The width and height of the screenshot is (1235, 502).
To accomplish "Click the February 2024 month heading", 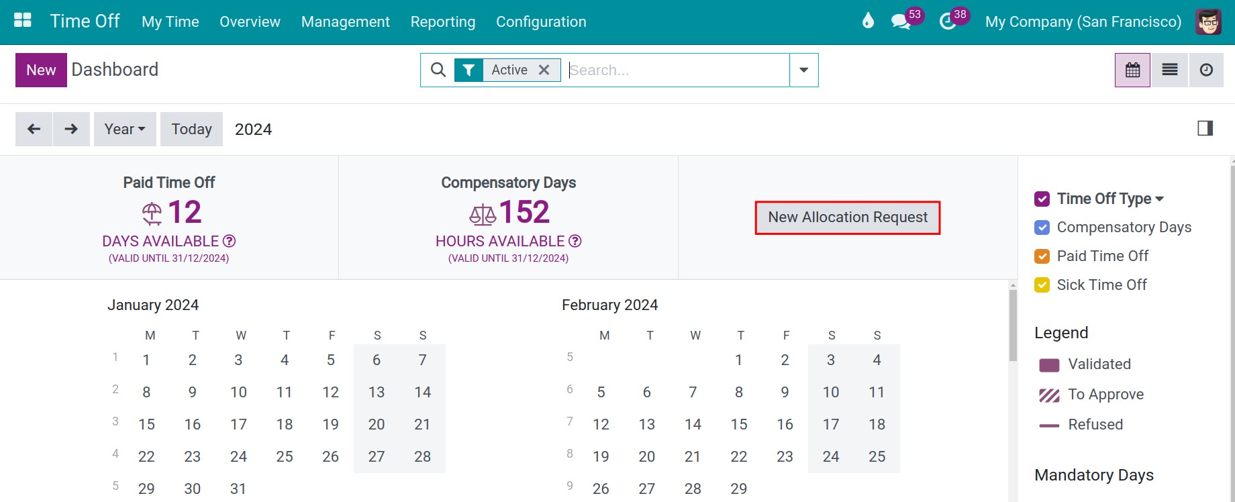I will [609, 305].
